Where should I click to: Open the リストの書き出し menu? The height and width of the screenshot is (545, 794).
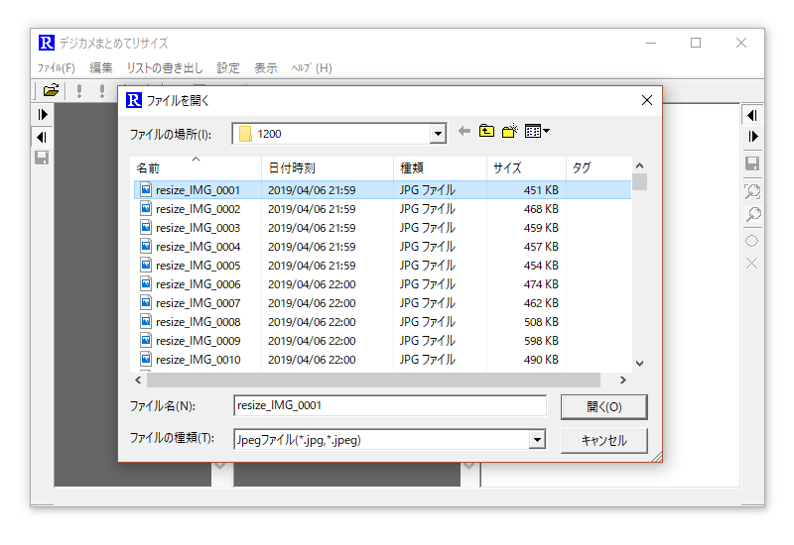tap(165, 67)
